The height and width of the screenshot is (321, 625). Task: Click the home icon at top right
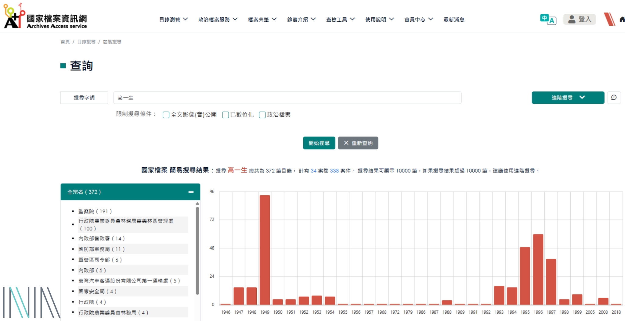[622, 19]
